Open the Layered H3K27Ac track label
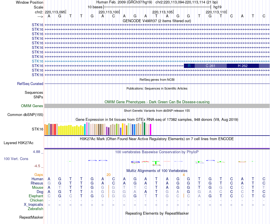Image resolution: width=270 pixels, height=224 pixels. pos(18,143)
